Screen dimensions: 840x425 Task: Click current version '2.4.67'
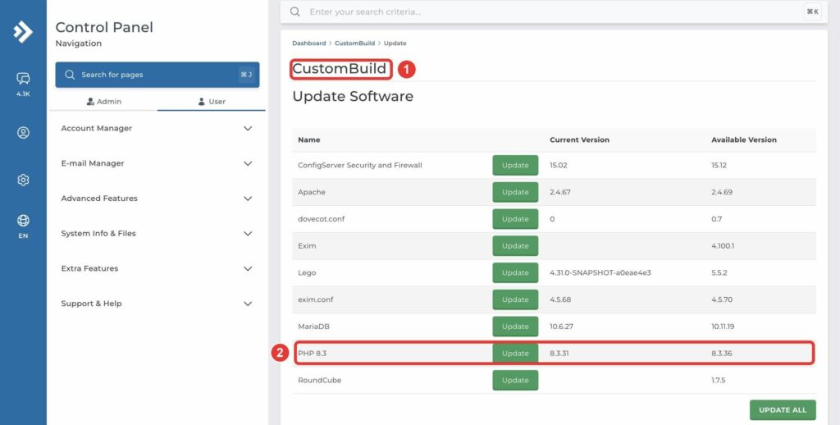tap(559, 193)
